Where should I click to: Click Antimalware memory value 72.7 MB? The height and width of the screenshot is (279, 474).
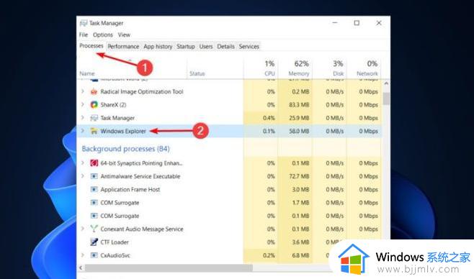click(x=299, y=176)
